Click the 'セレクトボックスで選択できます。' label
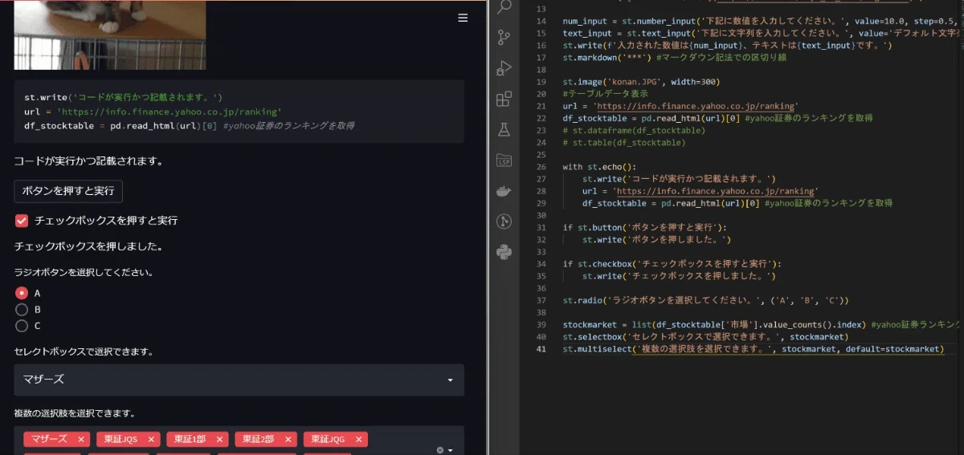This screenshot has width=964, height=455. coord(84,351)
